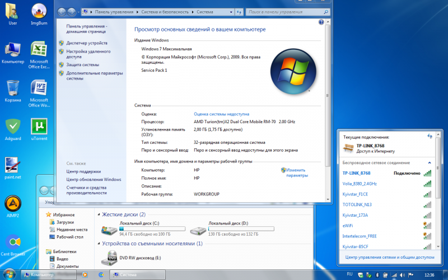
Task: Open Windows Media Player taskbar icon
Action: pos(85,275)
